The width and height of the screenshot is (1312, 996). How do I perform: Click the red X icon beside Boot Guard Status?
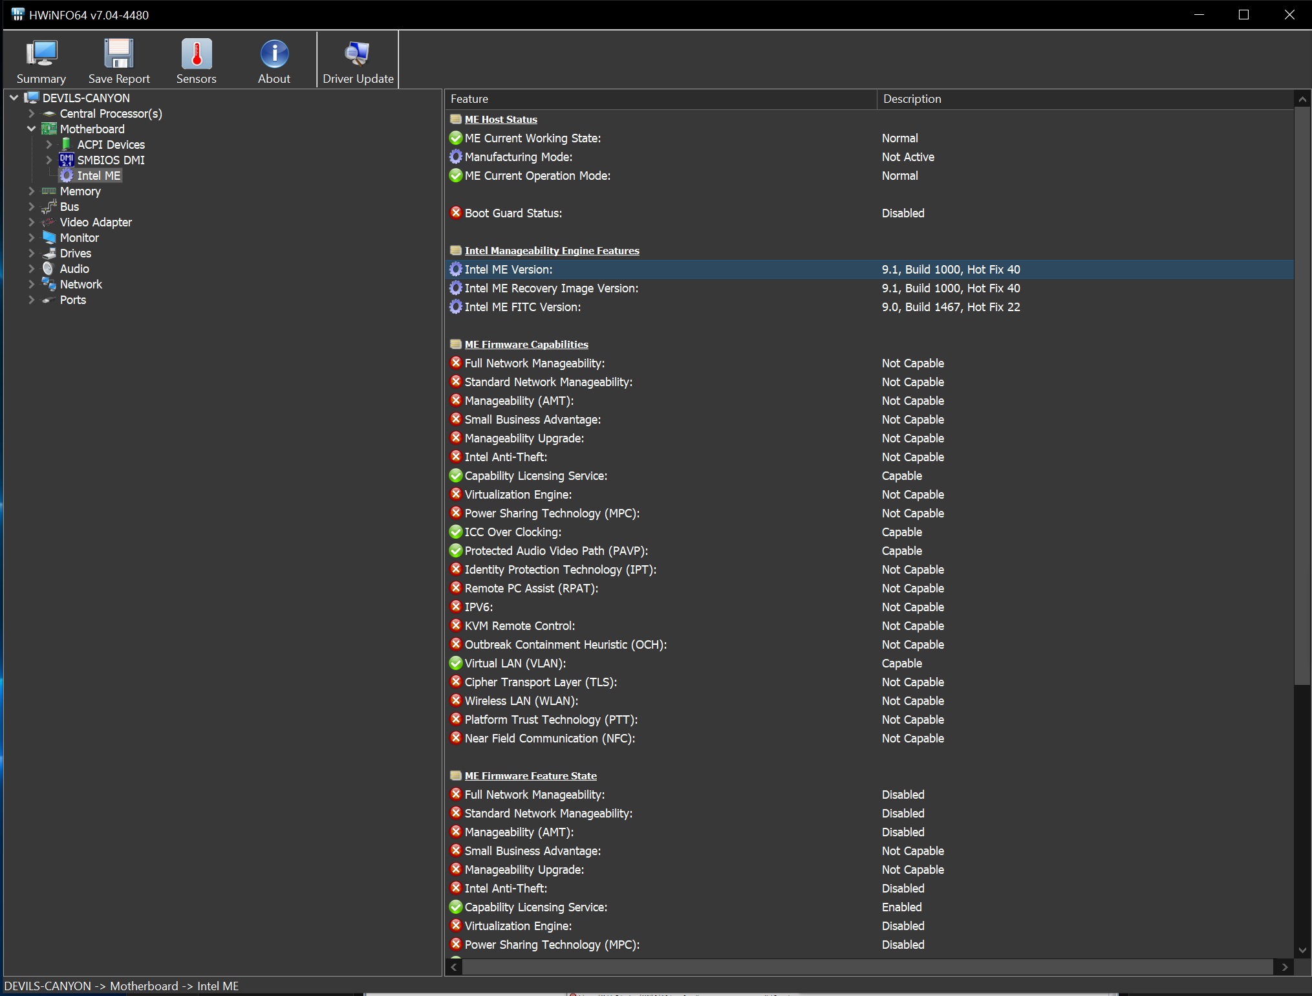pos(456,213)
